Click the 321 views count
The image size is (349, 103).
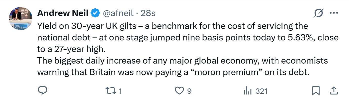(261, 91)
